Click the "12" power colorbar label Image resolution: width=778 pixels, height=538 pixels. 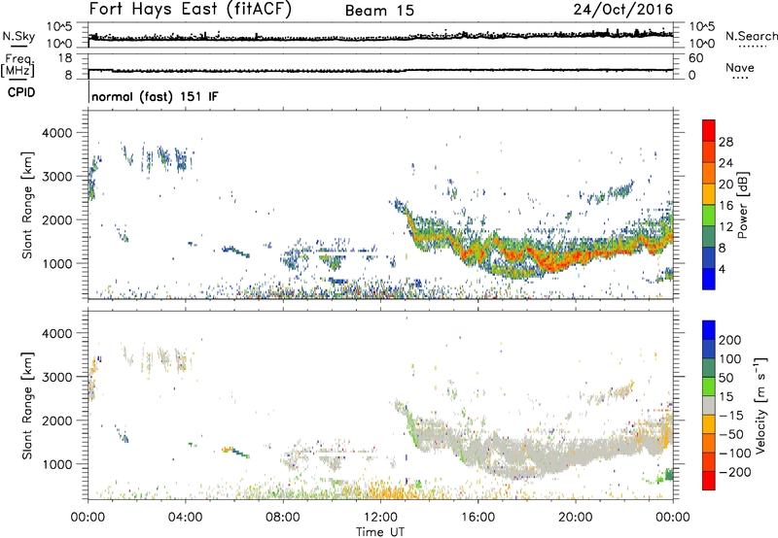point(725,227)
